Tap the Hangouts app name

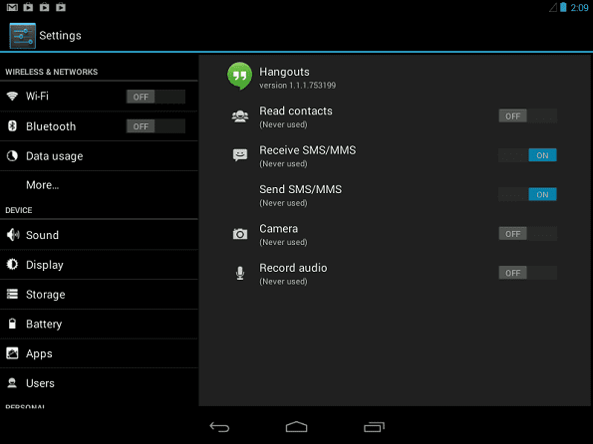pos(284,72)
